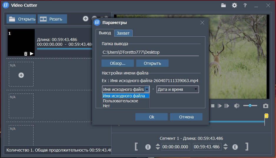Viewport: 276px width, 158px height.
Task: Click the output folder path field
Action: (150, 52)
